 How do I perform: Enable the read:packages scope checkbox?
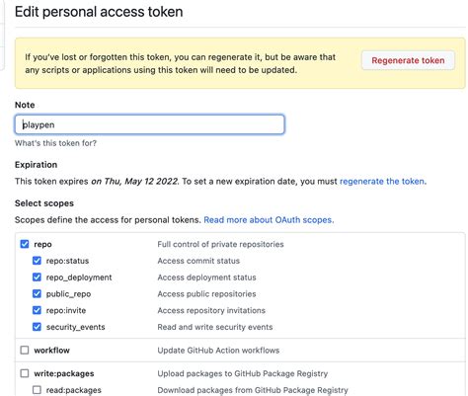click(37, 390)
